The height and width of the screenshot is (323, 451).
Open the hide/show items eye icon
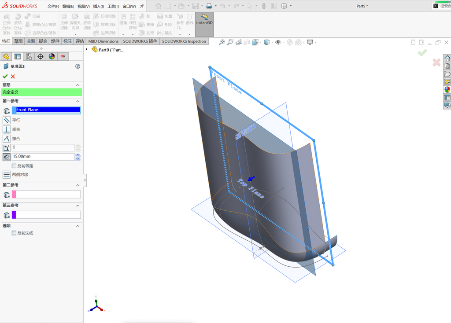tap(278, 42)
